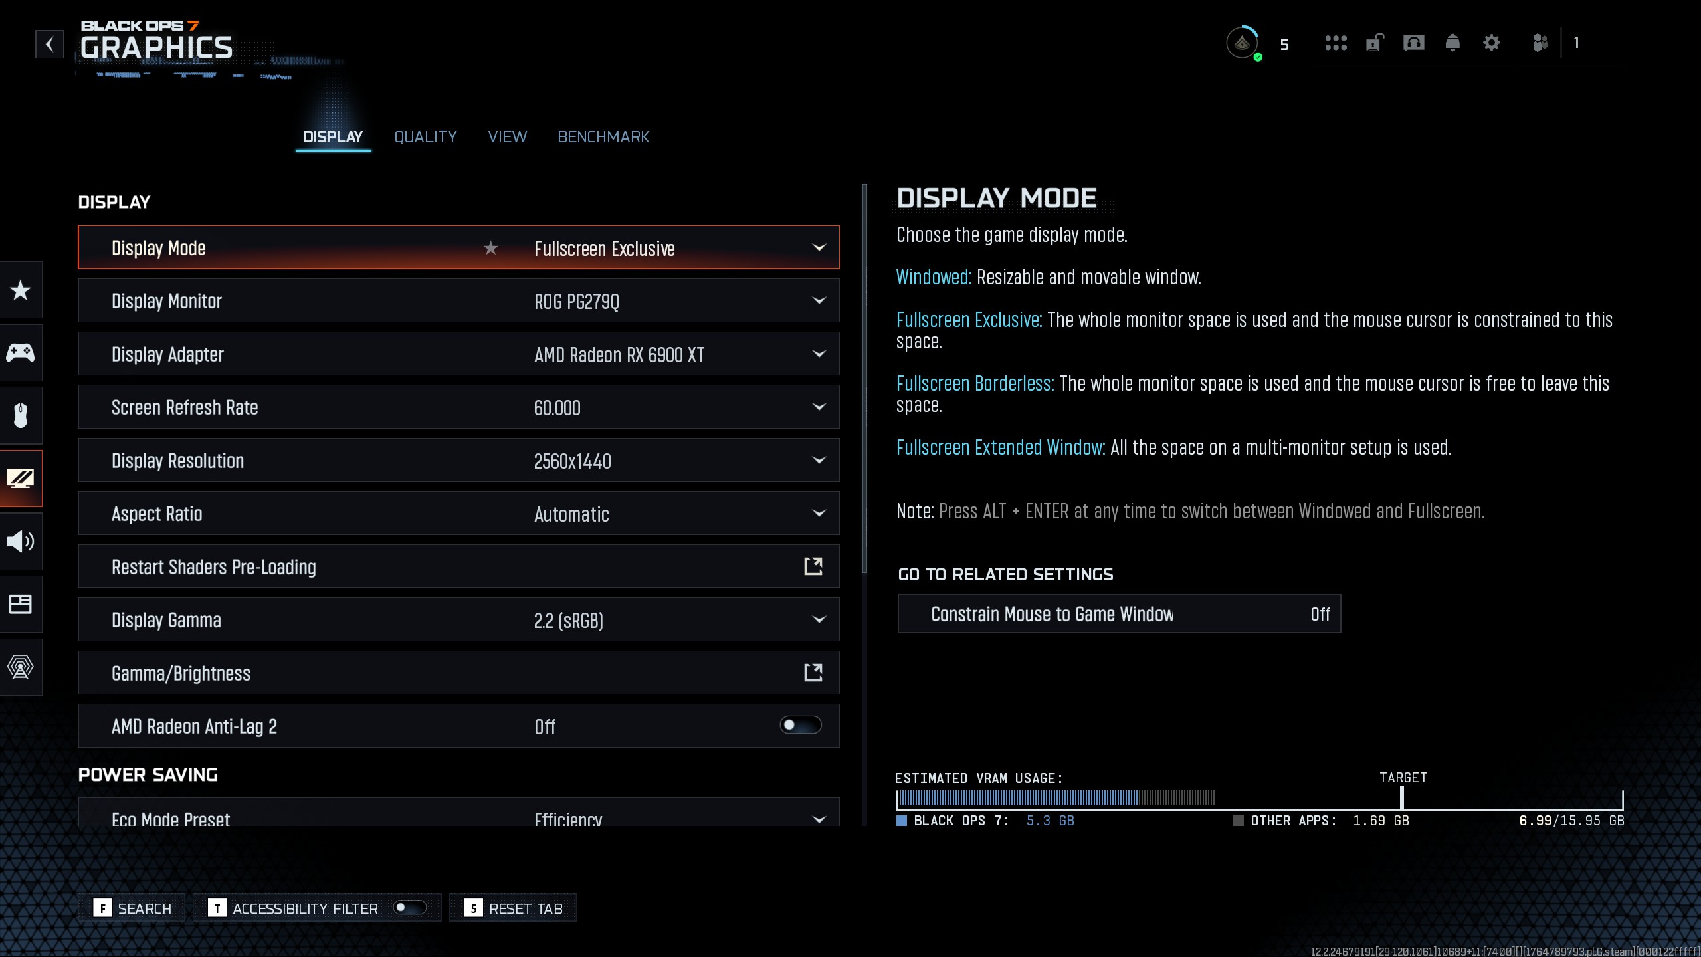1701x957 pixels.
Task: Open the Favorites star sidebar category
Action: [x=21, y=290]
